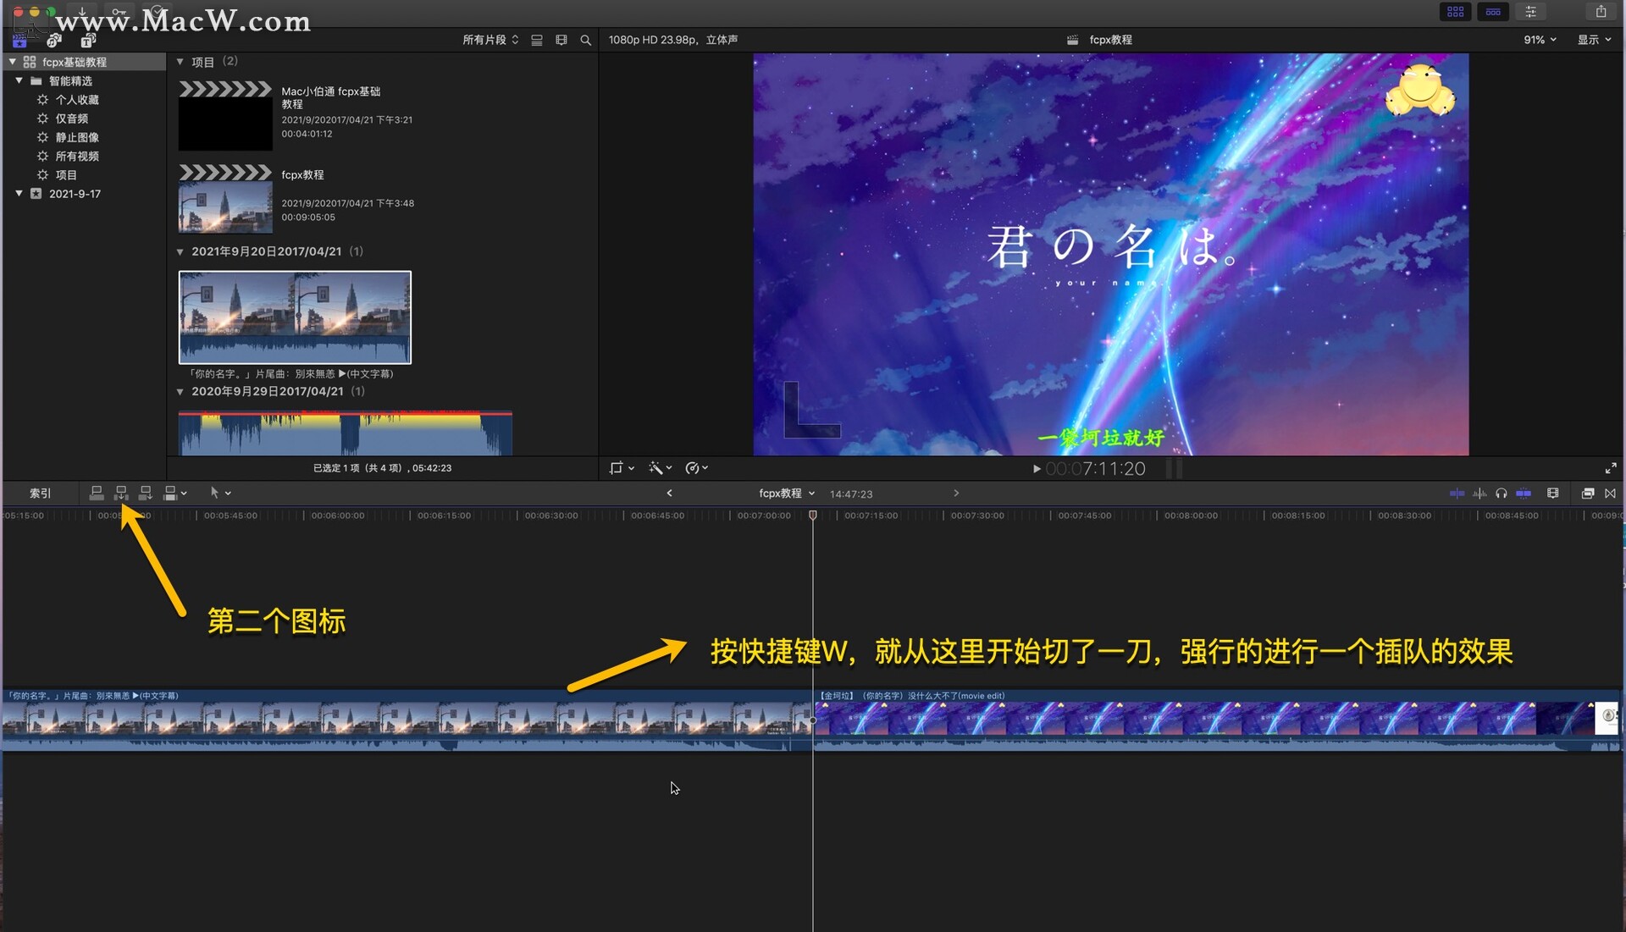Click the playhead marker on timeline ruler
The width and height of the screenshot is (1626, 932).
tap(813, 515)
